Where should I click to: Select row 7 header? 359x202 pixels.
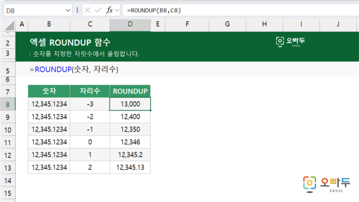(x=7, y=92)
